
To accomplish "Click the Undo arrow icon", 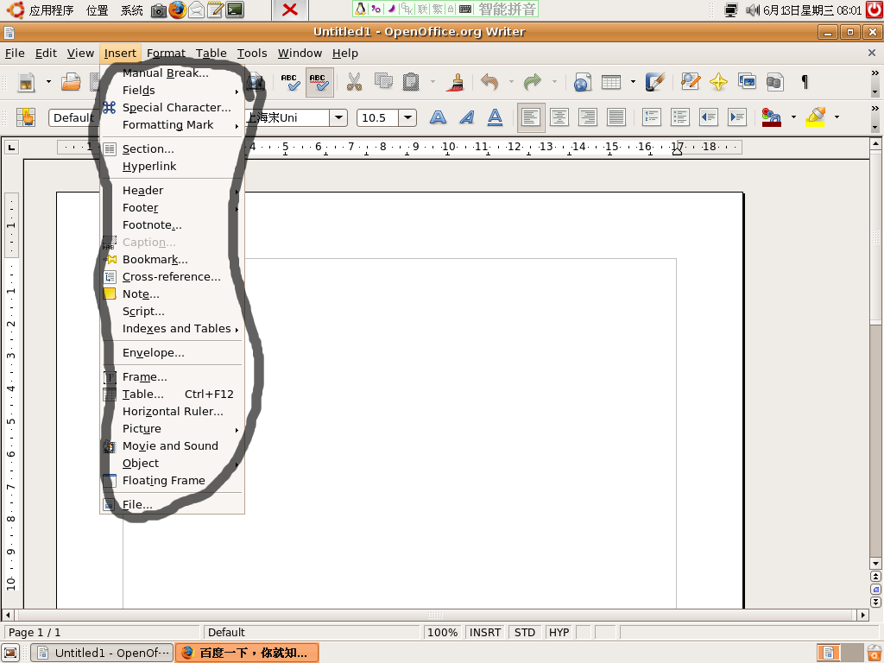I will tap(489, 82).
